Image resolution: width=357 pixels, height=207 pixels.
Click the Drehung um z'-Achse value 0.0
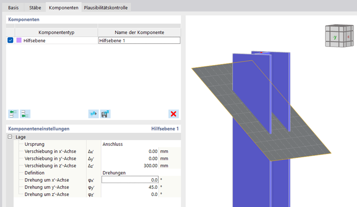130,194
